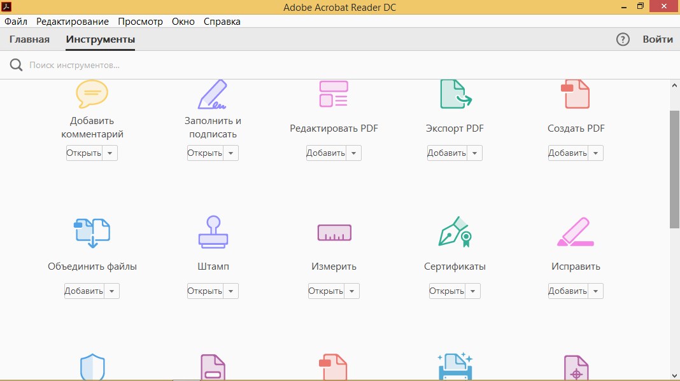
Task: Open the Окно menu
Action: coord(183,21)
